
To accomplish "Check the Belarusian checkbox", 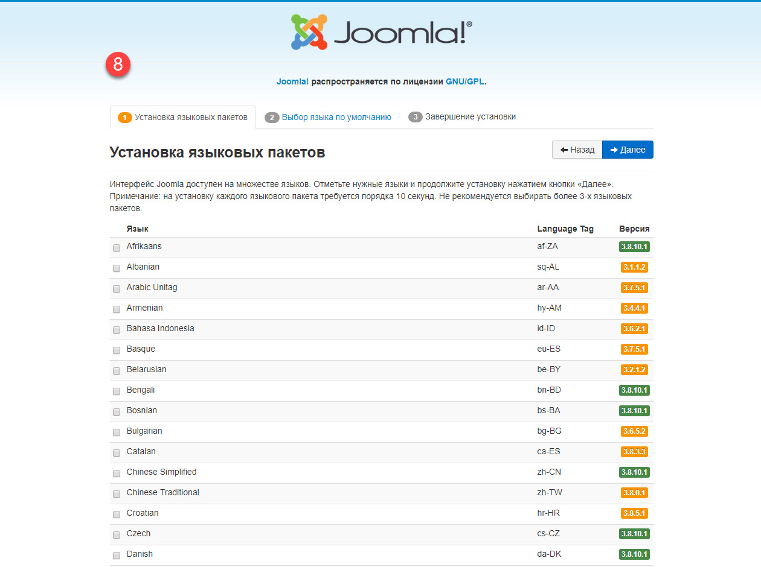I will click(117, 370).
